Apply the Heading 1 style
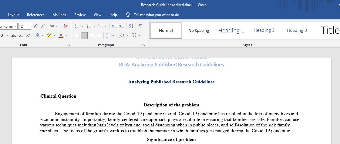Viewport: 340px width, 144px height. click(x=231, y=30)
